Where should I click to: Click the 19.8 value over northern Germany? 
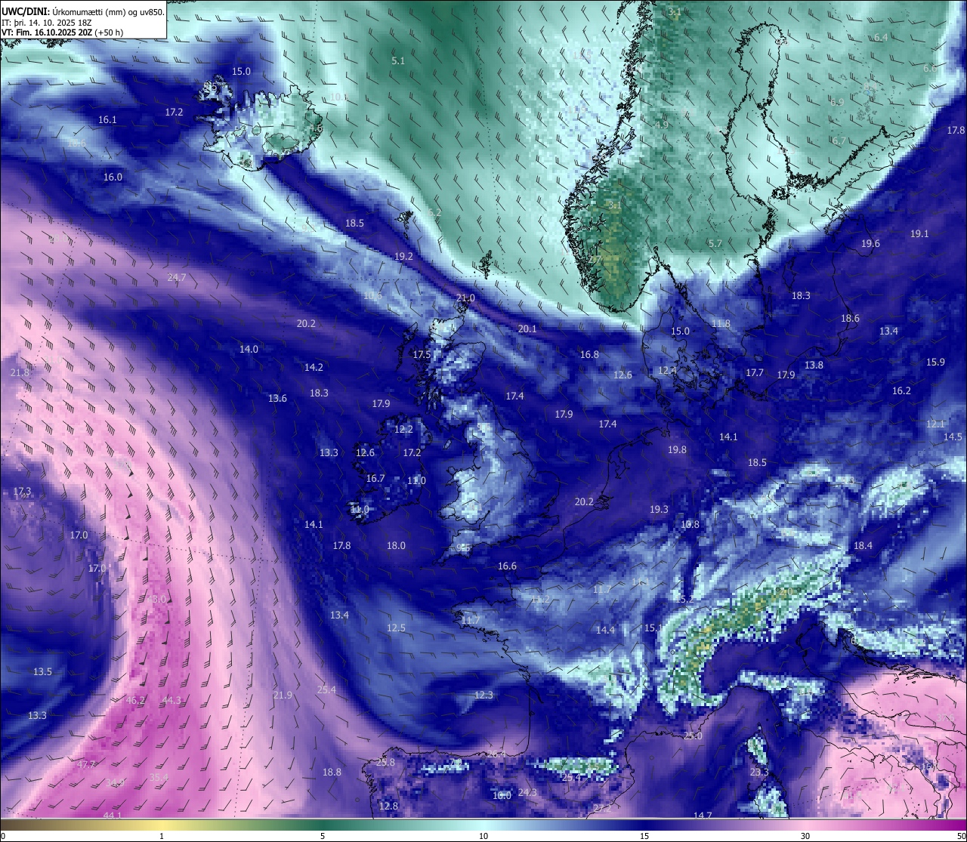[677, 449]
